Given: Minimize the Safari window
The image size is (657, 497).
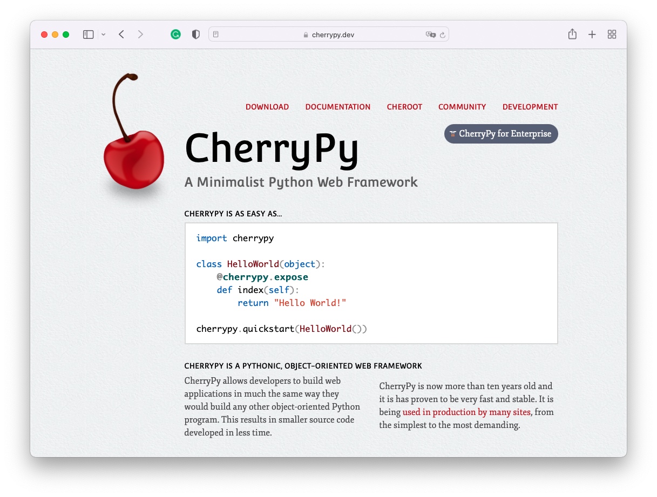Looking at the screenshot, I should (x=55, y=35).
